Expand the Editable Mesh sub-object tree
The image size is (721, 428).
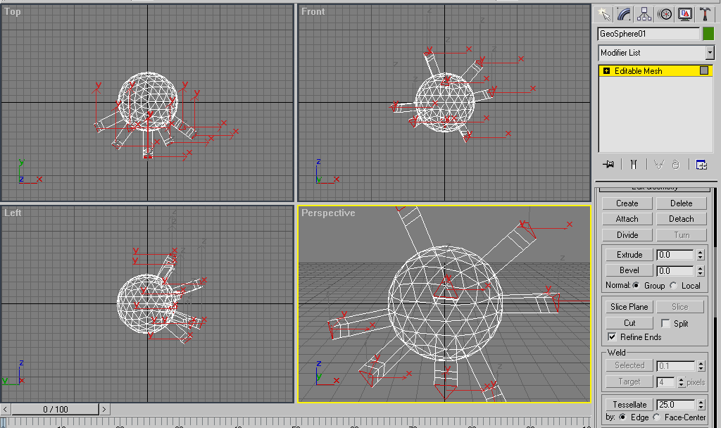606,71
